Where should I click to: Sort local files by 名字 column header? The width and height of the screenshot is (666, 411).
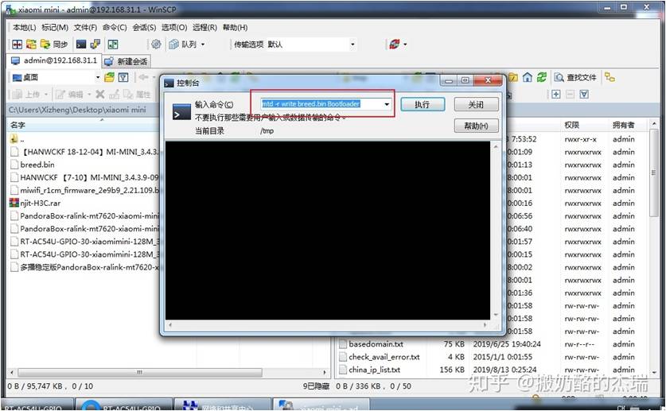[18, 125]
